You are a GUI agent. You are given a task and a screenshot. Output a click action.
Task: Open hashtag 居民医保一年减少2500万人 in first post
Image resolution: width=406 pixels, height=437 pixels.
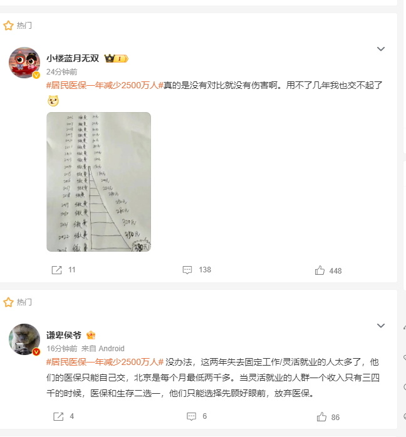[105, 85]
